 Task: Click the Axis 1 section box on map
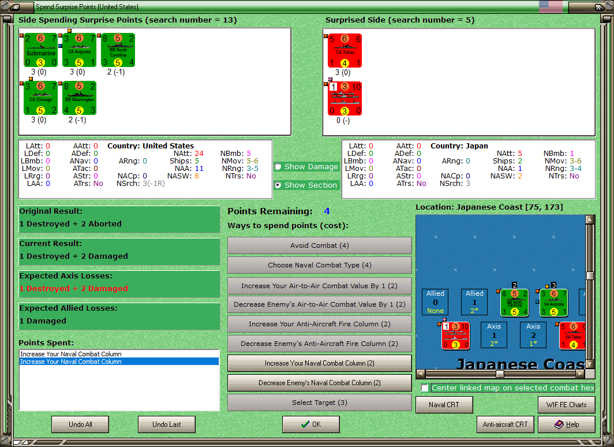(494, 335)
